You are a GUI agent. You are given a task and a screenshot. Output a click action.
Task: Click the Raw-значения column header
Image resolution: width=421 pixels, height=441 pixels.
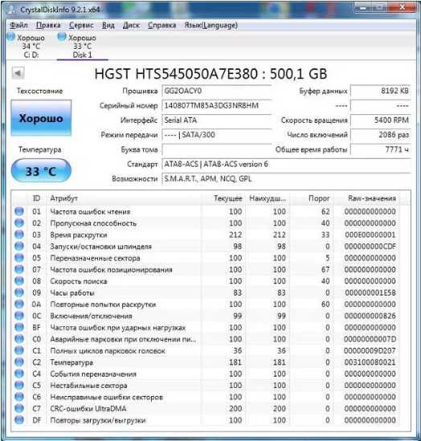click(x=366, y=198)
